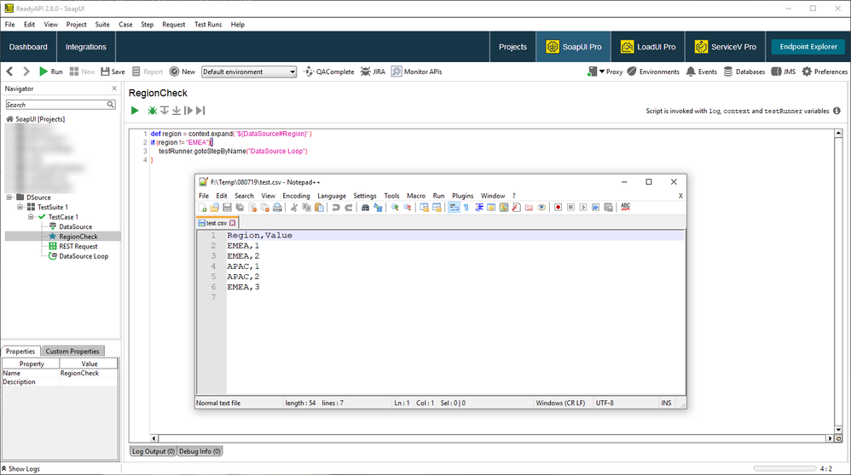Image resolution: width=851 pixels, height=475 pixels.
Task: Run the Groovy script with green play icon
Action: (x=135, y=111)
